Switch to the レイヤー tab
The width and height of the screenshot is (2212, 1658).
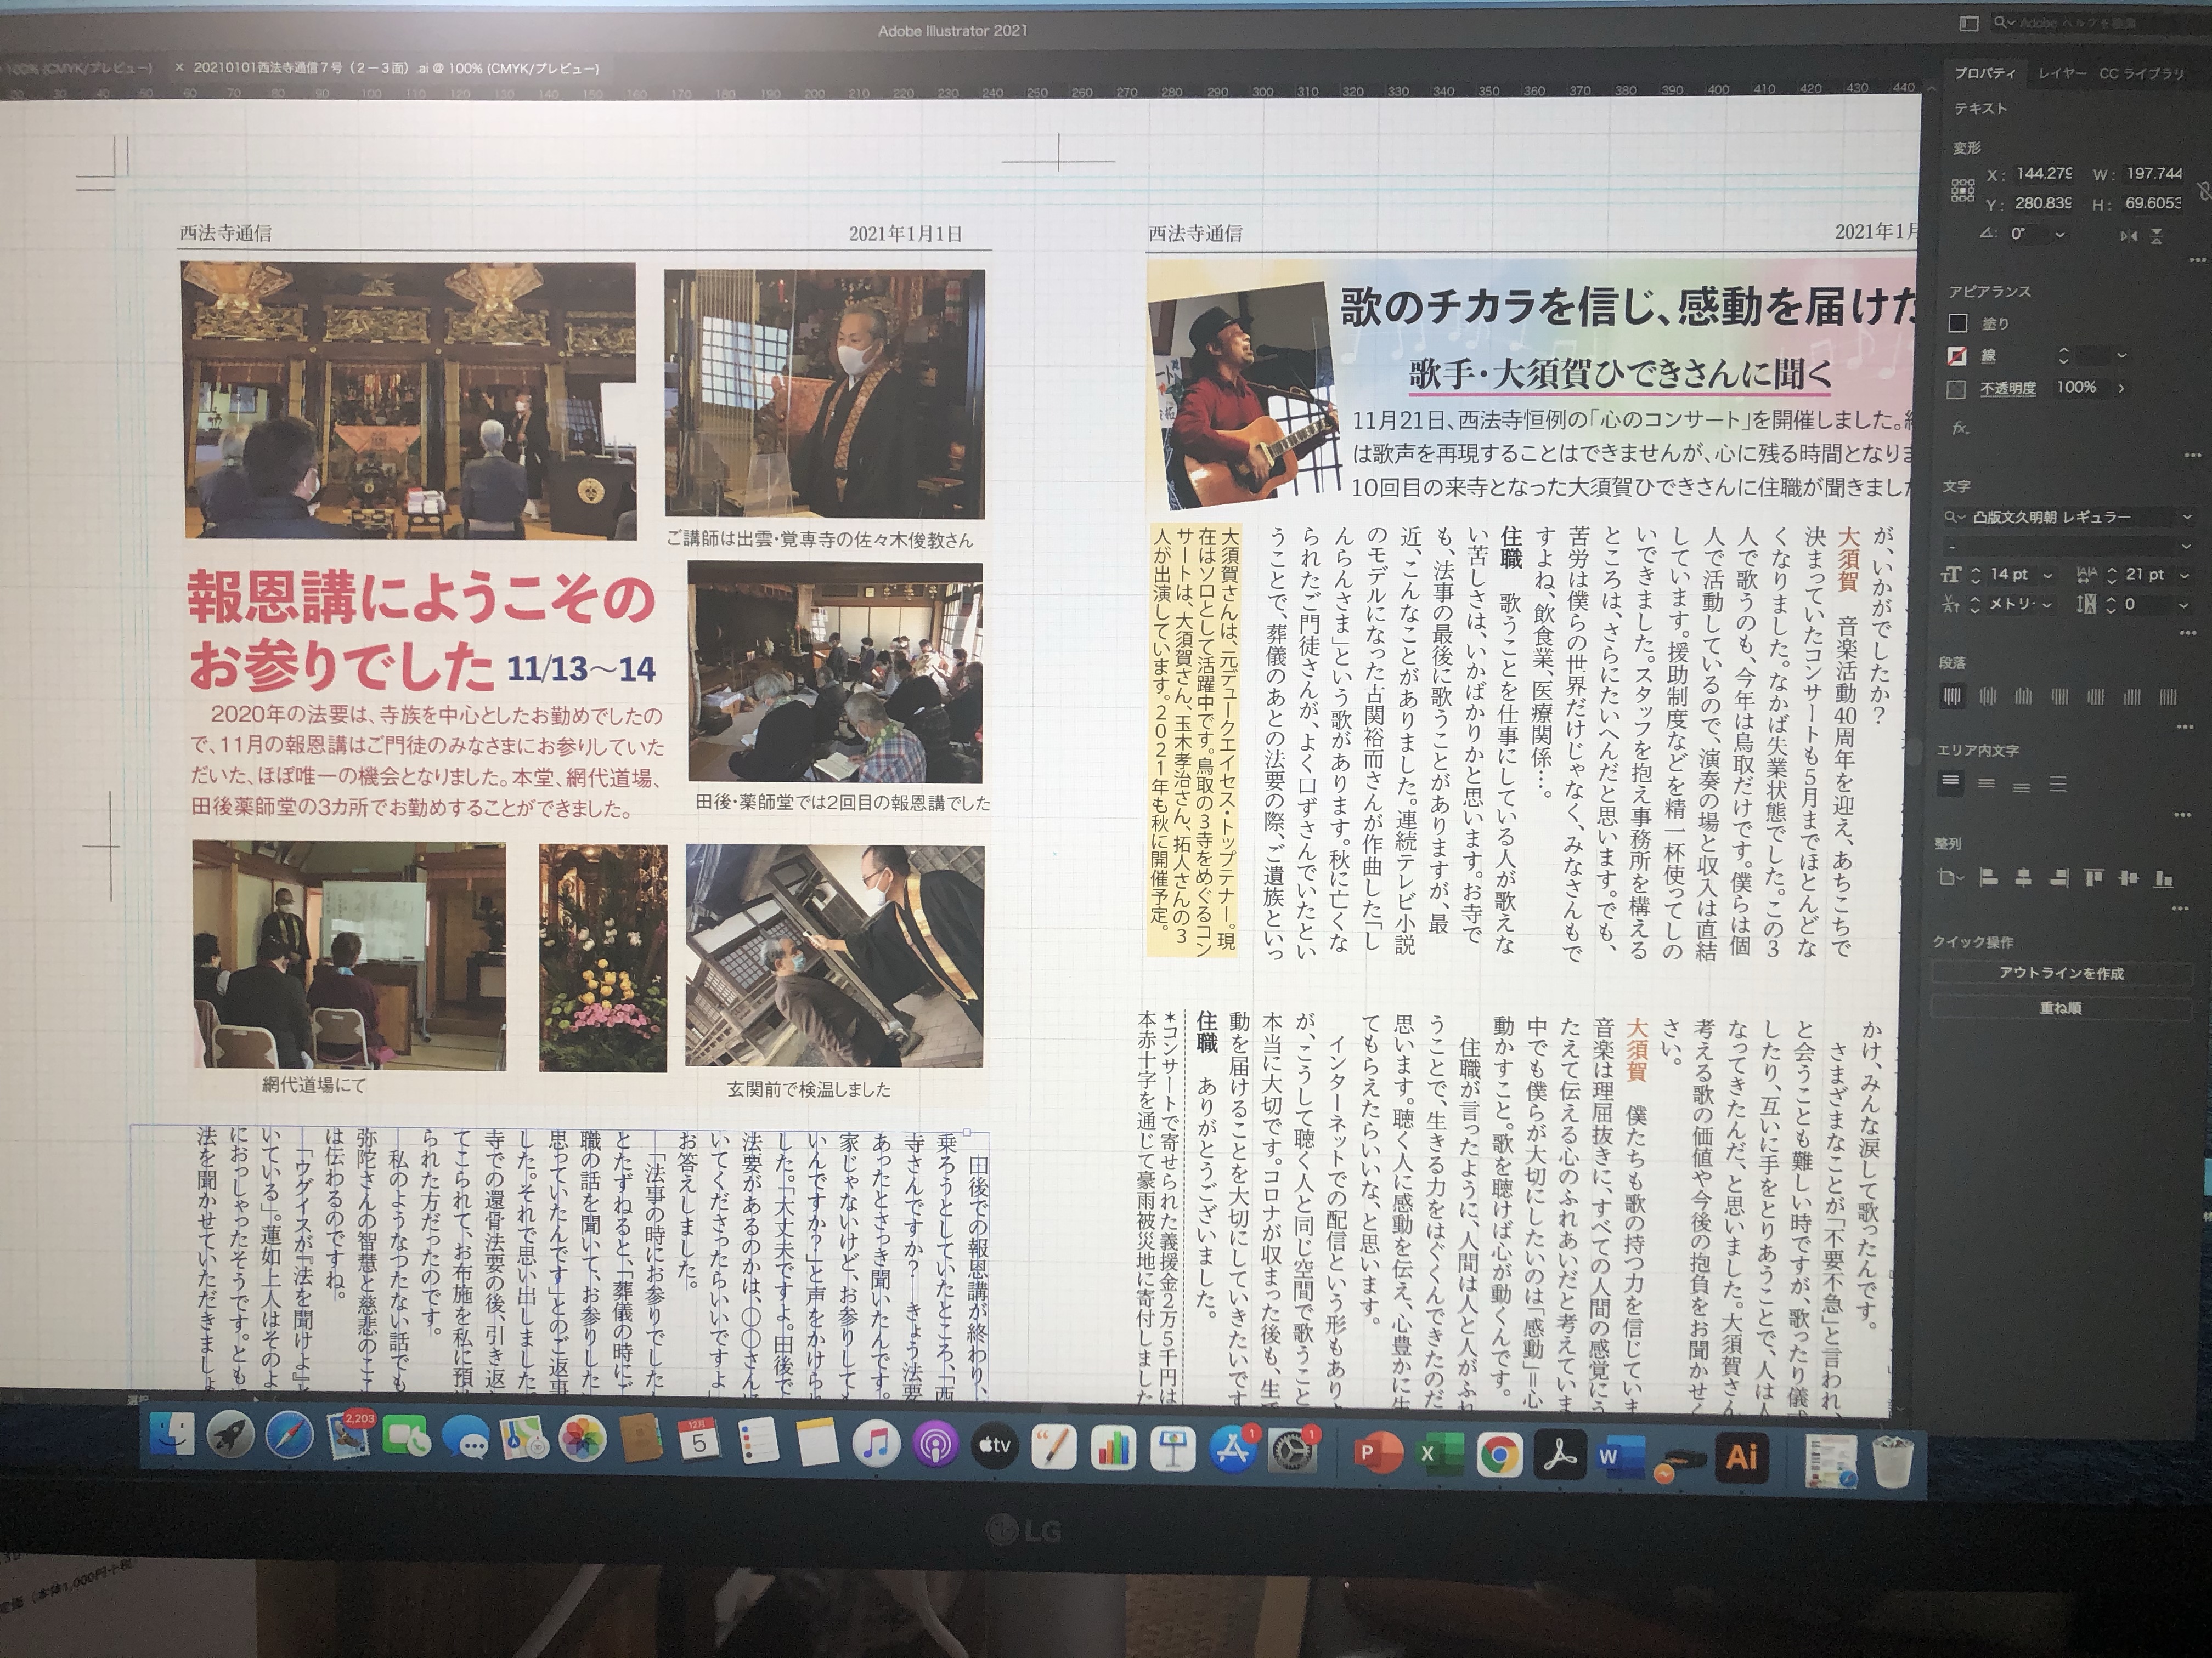[2062, 74]
